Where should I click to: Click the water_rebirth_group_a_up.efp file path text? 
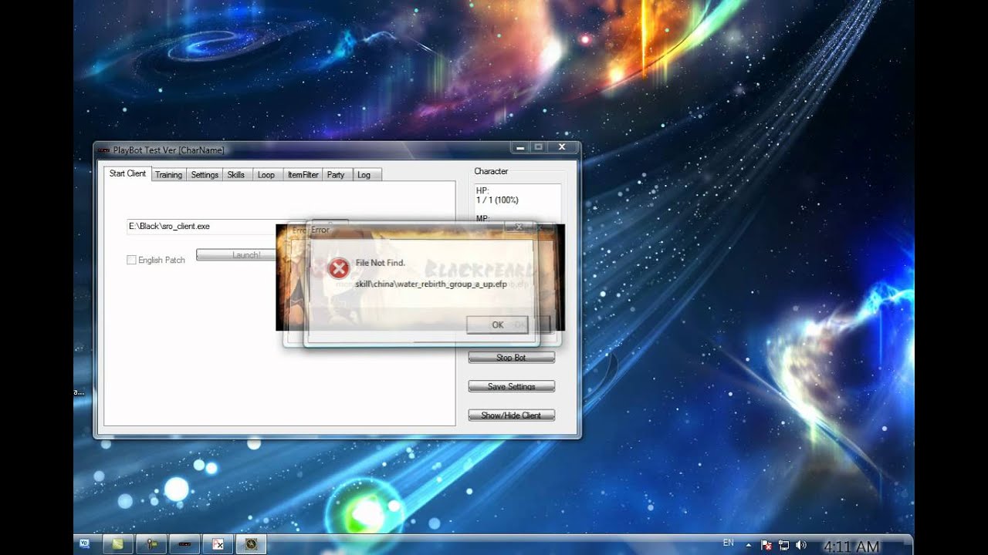431,284
